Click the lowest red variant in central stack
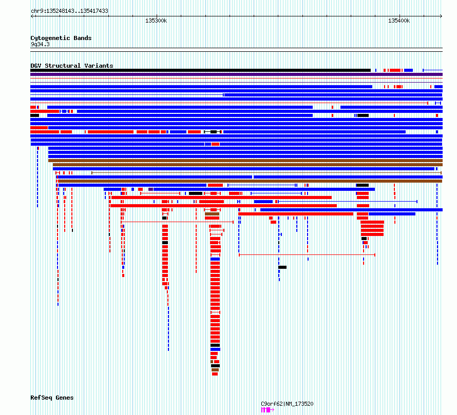Image resolution: width=457 pixels, height=415 pixels. click(x=215, y=374)
